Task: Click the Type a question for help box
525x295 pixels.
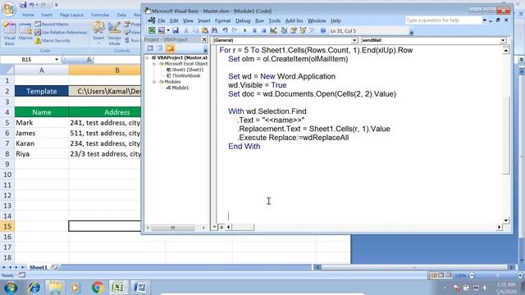Action: 443,20
